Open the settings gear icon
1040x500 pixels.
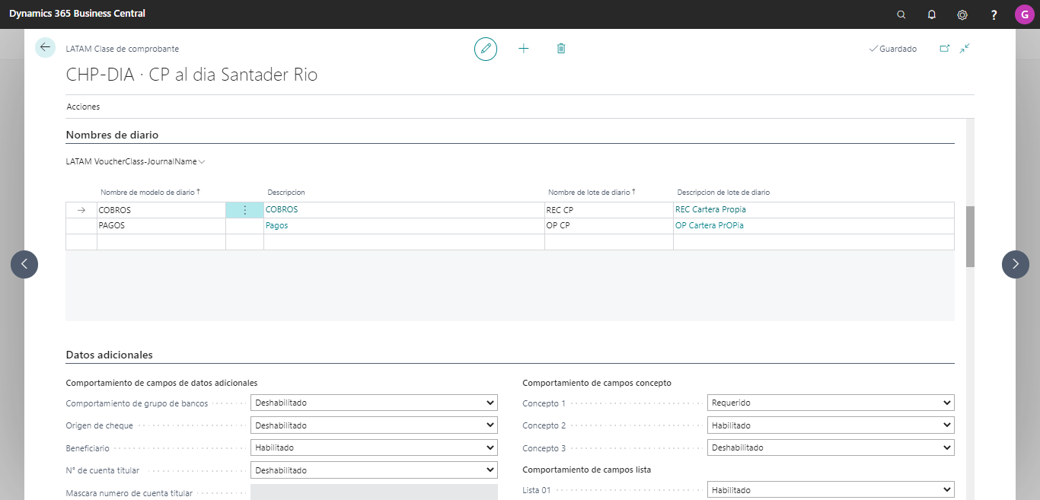point(962,14)
